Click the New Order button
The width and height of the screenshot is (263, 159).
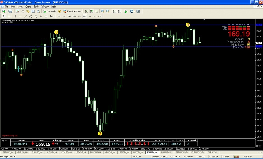(50, 11)
